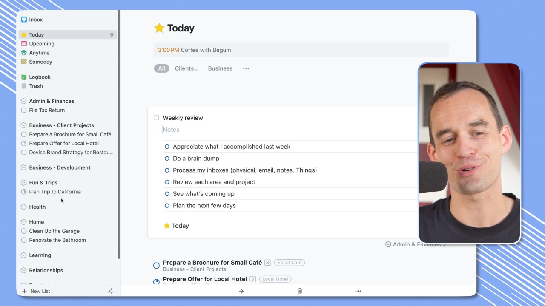The image size is (545, 306).
Task: Click project circle for Clean Up the Garage
Action: [x=24, y=231]
